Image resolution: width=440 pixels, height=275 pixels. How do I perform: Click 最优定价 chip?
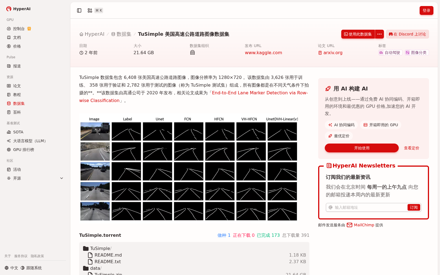click(x=339, y=136)
